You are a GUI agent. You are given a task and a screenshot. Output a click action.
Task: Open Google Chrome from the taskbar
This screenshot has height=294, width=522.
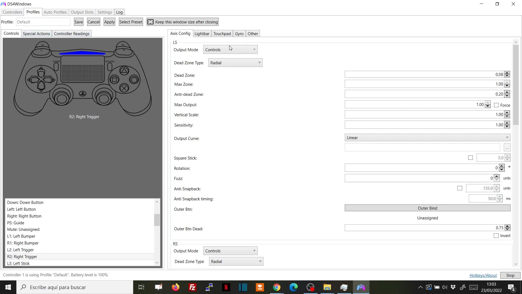tap(277, 287)
